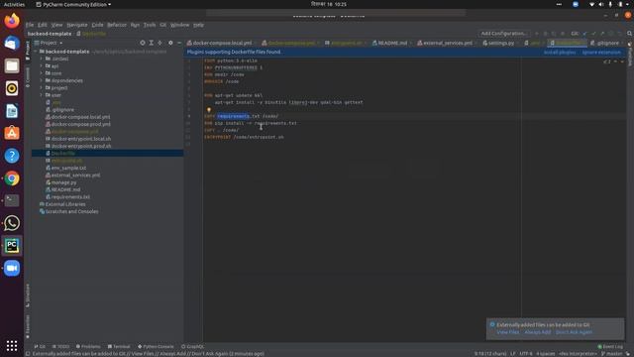Show Applications grid in the dock
Image resolution: width=634 pixels, height=357 pixels.
[x=12, y=345]
